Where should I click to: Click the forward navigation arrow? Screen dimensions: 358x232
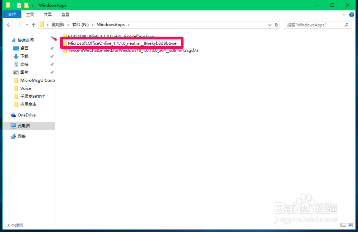(19, 25)
